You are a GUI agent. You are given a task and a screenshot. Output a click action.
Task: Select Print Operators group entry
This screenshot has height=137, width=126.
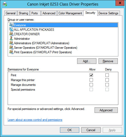[43, 52]
